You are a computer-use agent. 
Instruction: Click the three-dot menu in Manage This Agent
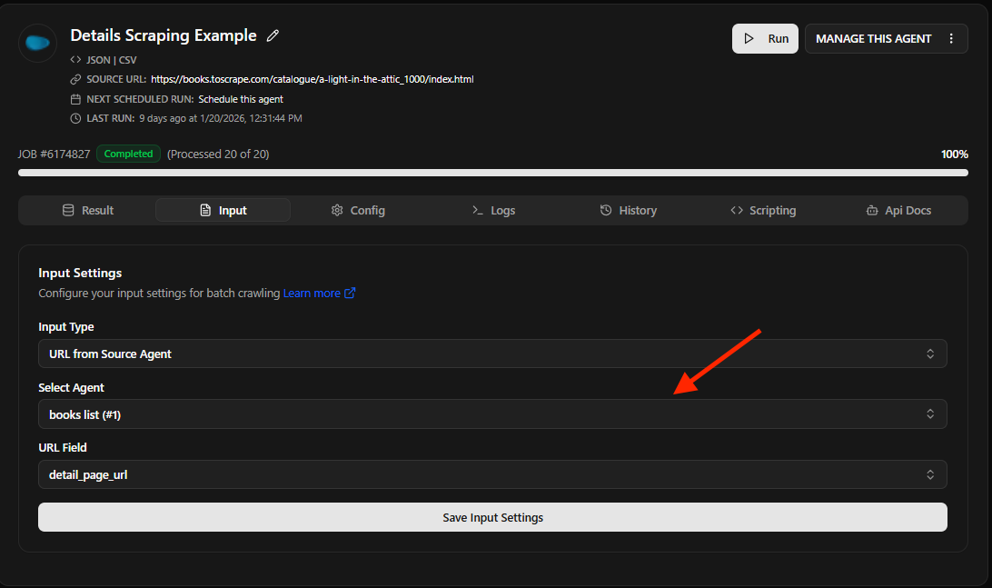point(951,39)
